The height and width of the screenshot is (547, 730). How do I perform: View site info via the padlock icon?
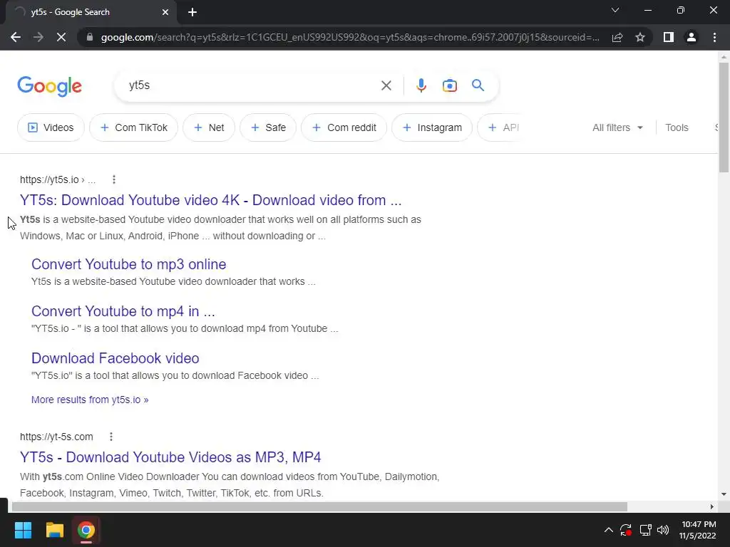[x=90, y=37]
